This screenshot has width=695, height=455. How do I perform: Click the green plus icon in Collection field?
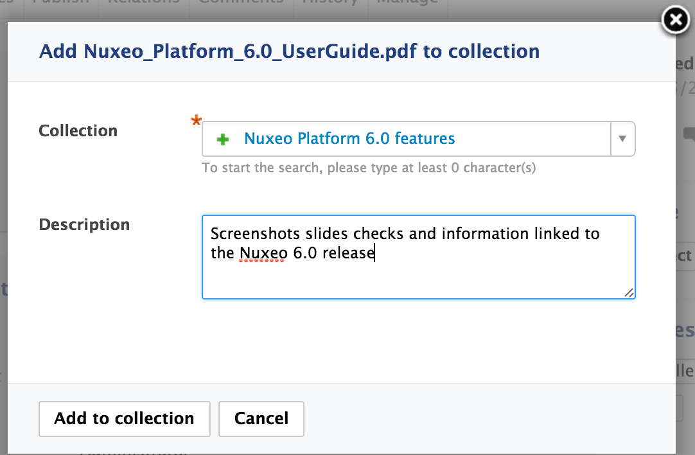[x=223, y=139]
